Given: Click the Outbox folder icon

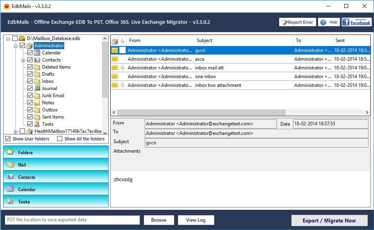Looking at the screenshot, I should point(37,110).
